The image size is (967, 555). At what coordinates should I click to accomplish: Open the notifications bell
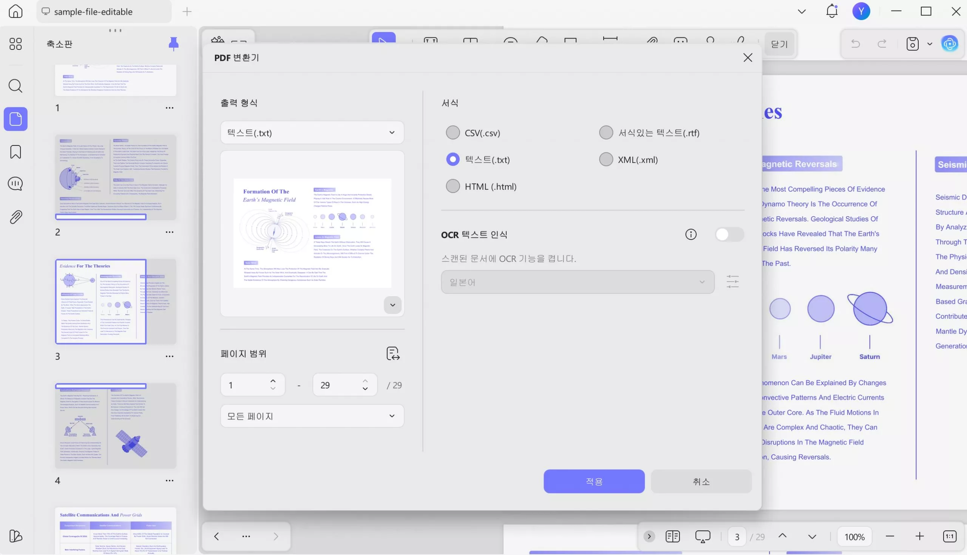[832, 11]
